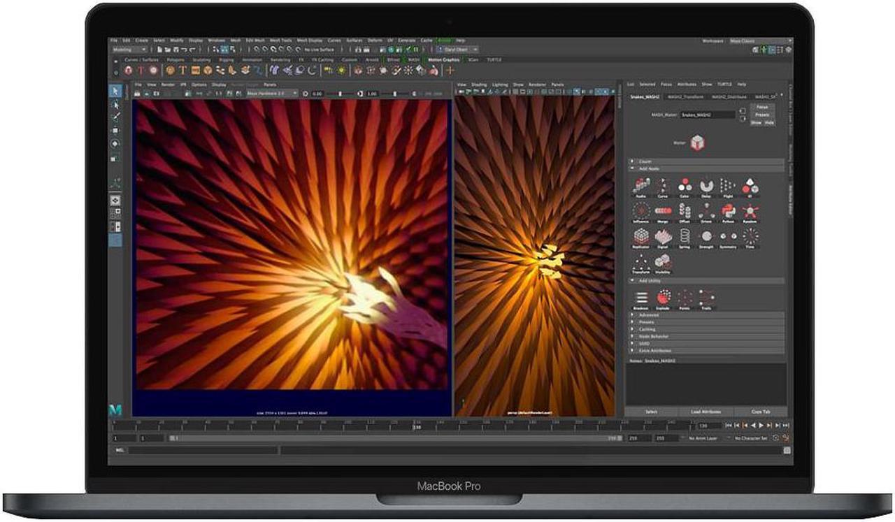Open the Maya Hardware 2.0 renderer dropdown

pos(272,93)
